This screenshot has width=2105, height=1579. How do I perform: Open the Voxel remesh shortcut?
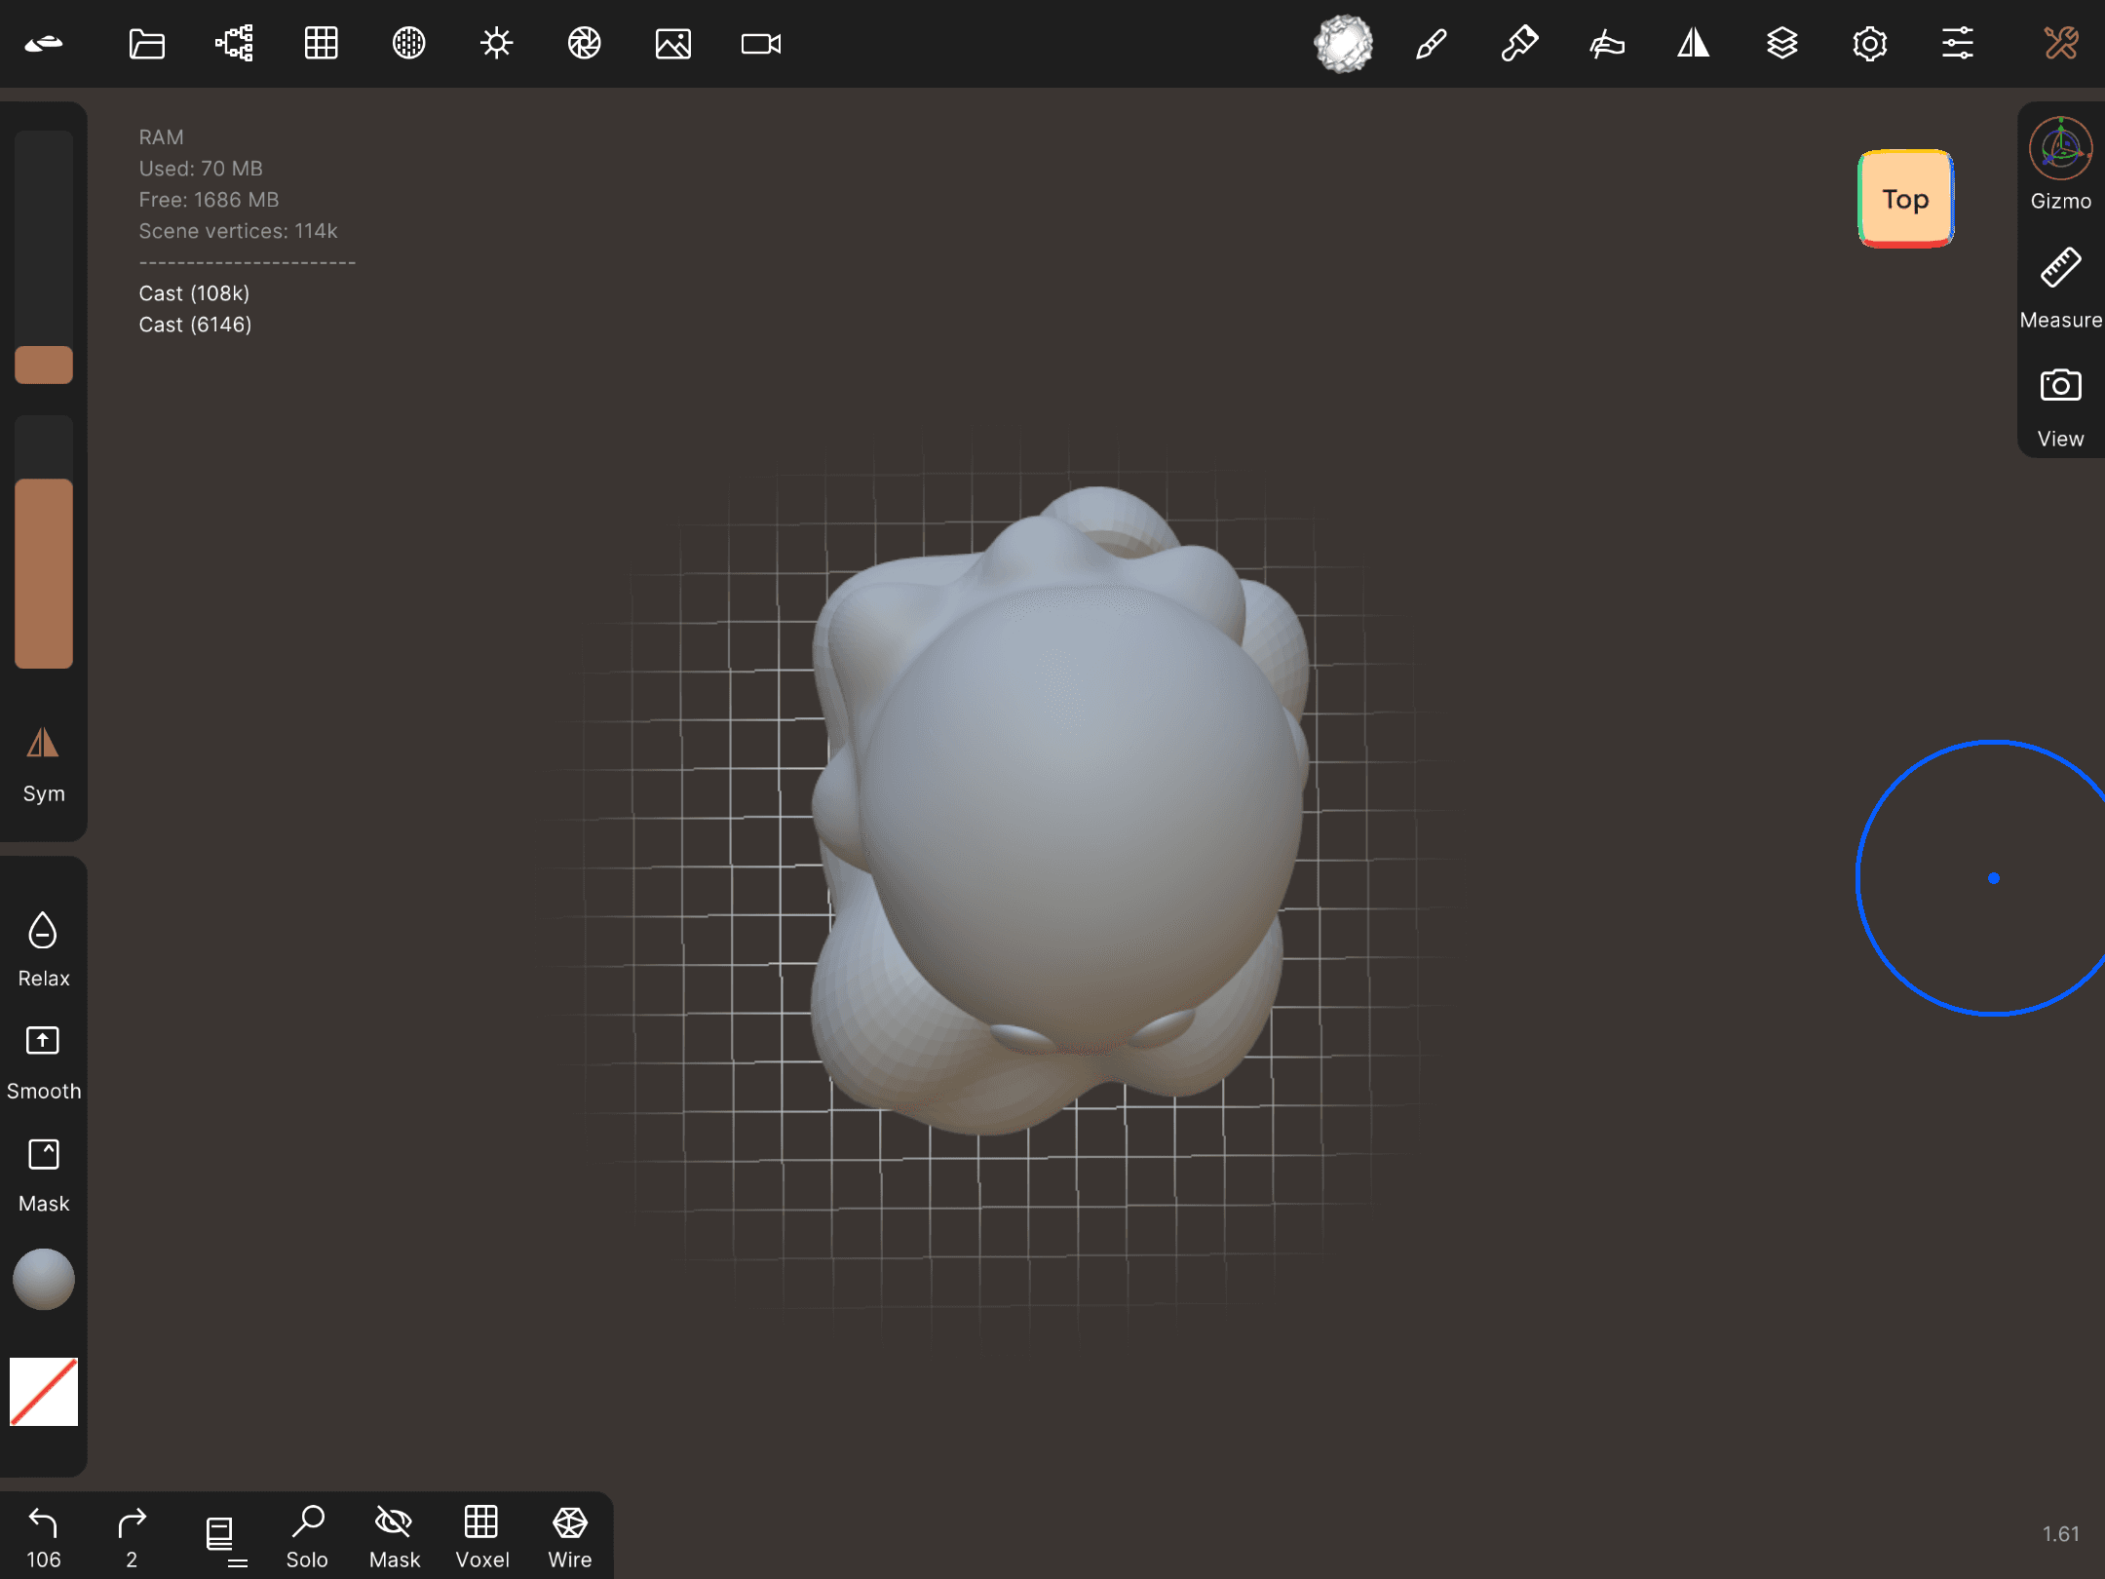click(481, 1537)
